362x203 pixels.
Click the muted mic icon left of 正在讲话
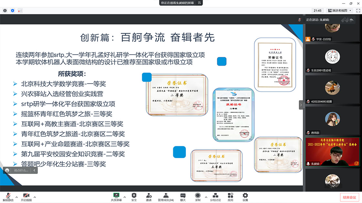pos(299,20)
